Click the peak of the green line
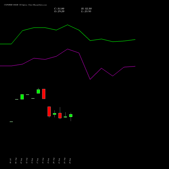The image size is (169, 169). coord(68,25)
